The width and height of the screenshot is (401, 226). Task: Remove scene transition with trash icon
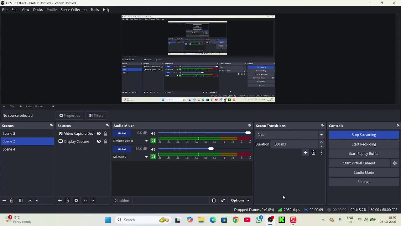pos(313,153)
